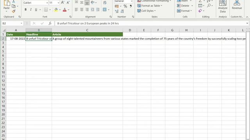Open Font Color dropdown arrow
The width and height of the screenshot is (250, 140).
click(69, 10)
